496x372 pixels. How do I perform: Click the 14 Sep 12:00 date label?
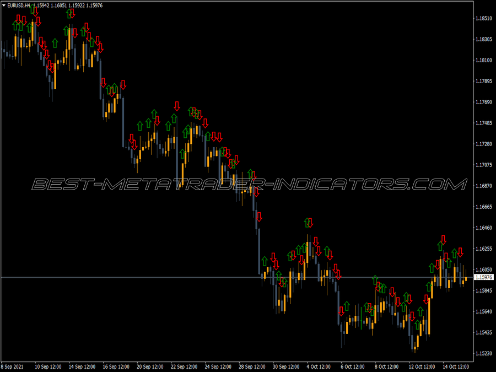(82, 366)
